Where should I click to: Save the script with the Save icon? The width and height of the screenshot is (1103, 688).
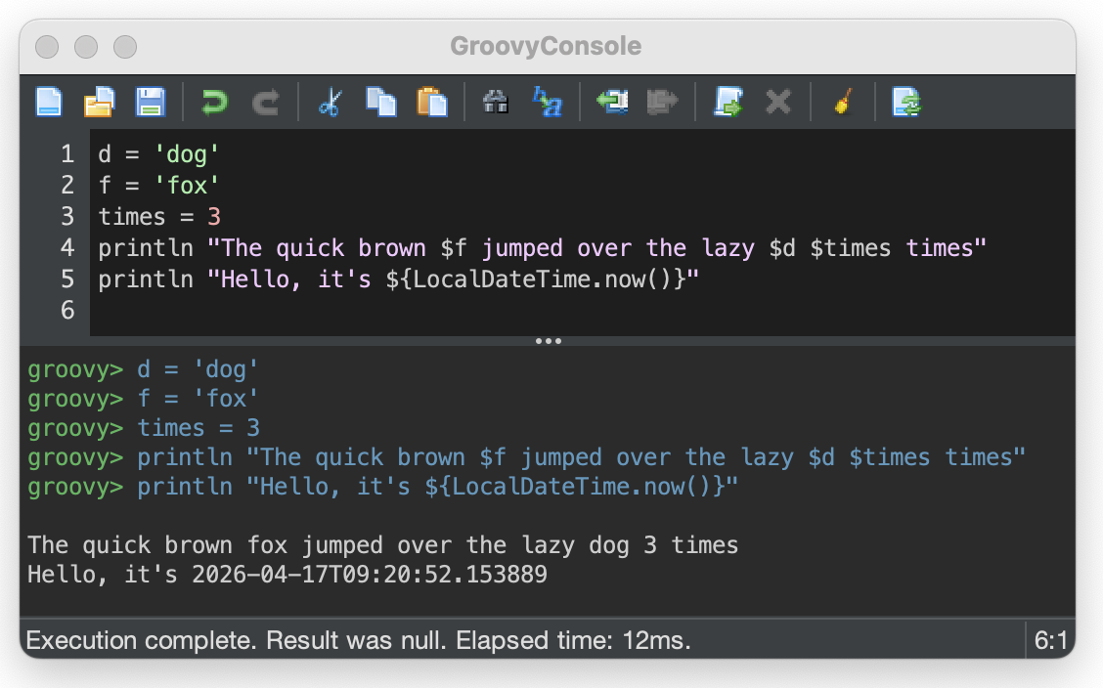coord(150,102)
